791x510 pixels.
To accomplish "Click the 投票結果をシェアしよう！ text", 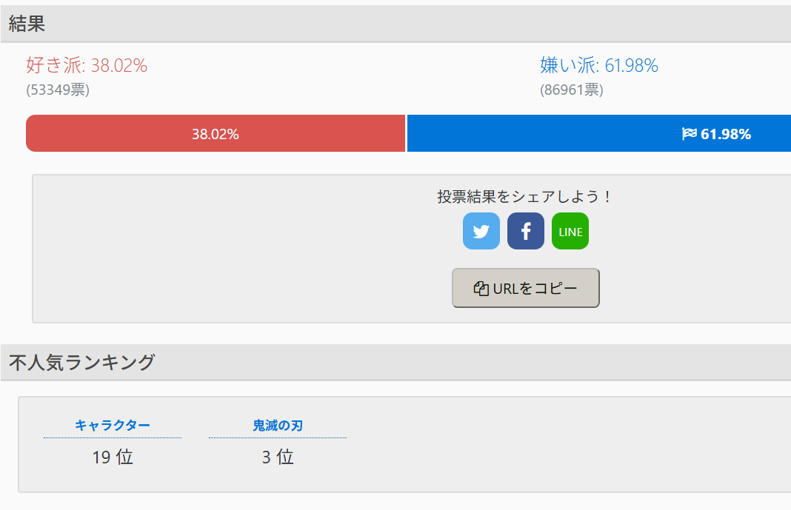I will click(x=524, y=197).
